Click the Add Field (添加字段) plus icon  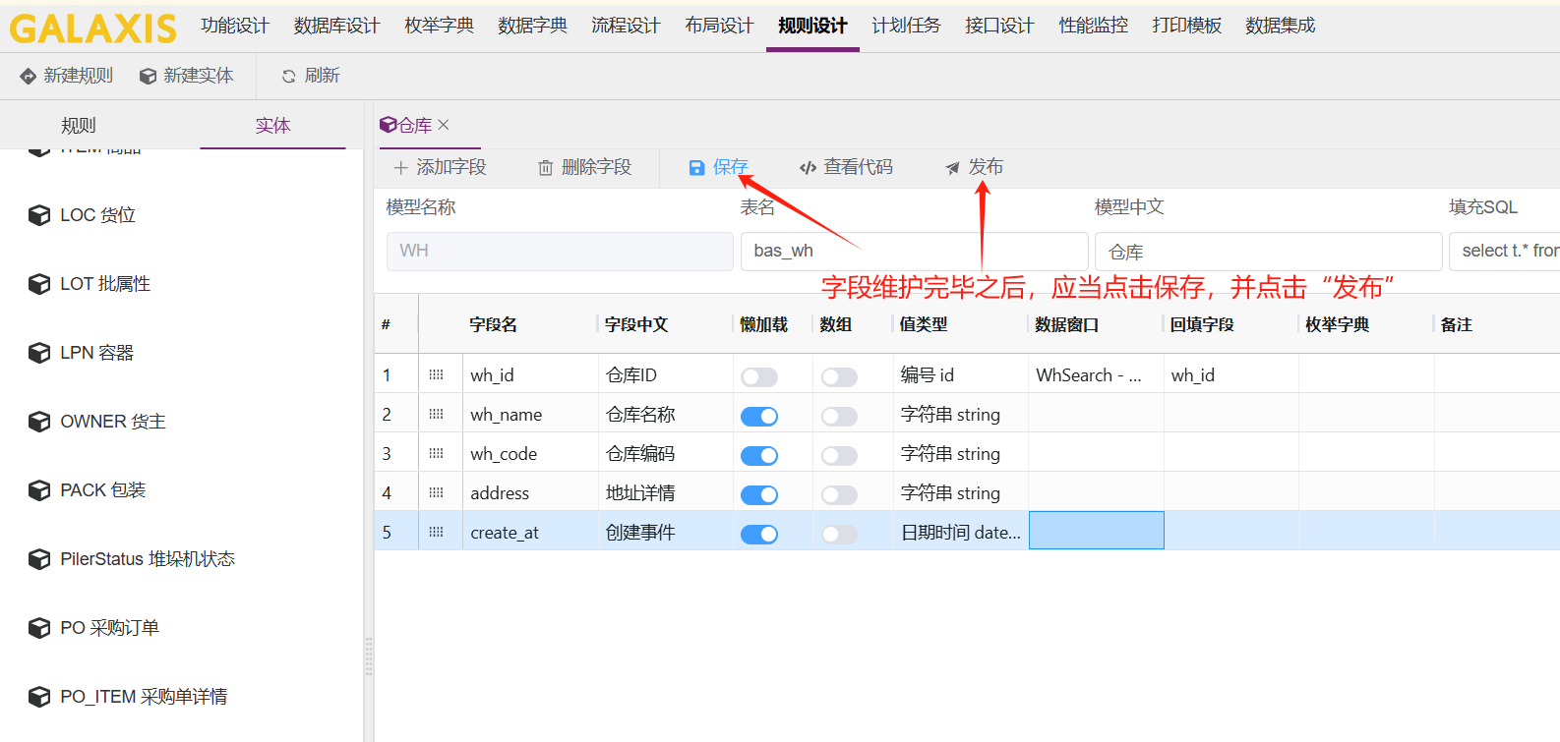tap(400, 168)
